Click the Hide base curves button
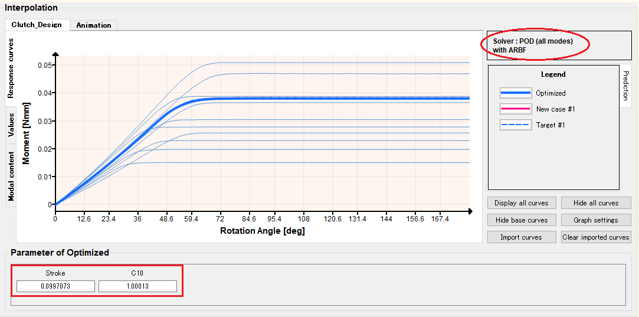Screen dimensions: 639x317 (521, 220)
